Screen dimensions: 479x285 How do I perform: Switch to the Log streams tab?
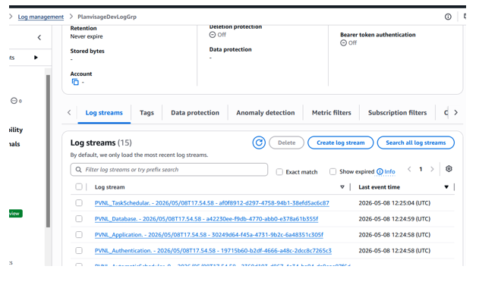(x=104, y=113)
